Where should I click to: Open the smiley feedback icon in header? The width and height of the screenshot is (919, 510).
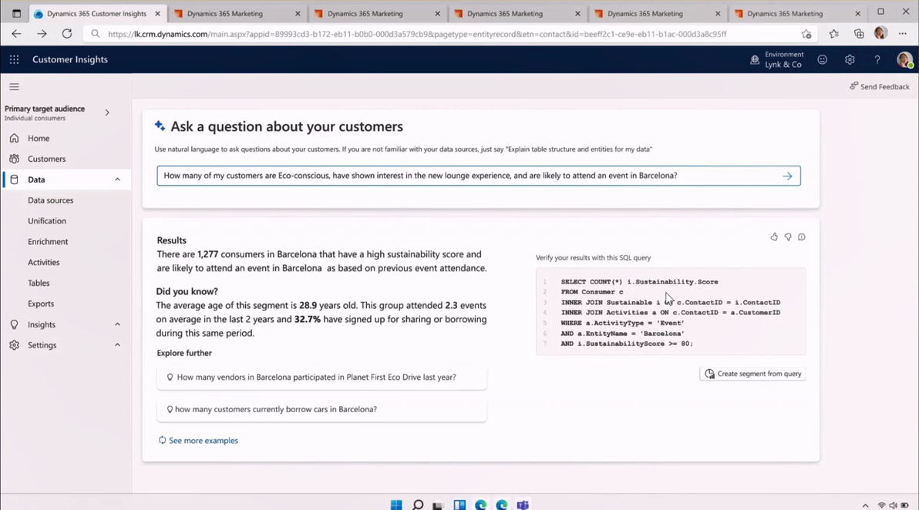tap(823, 59)
